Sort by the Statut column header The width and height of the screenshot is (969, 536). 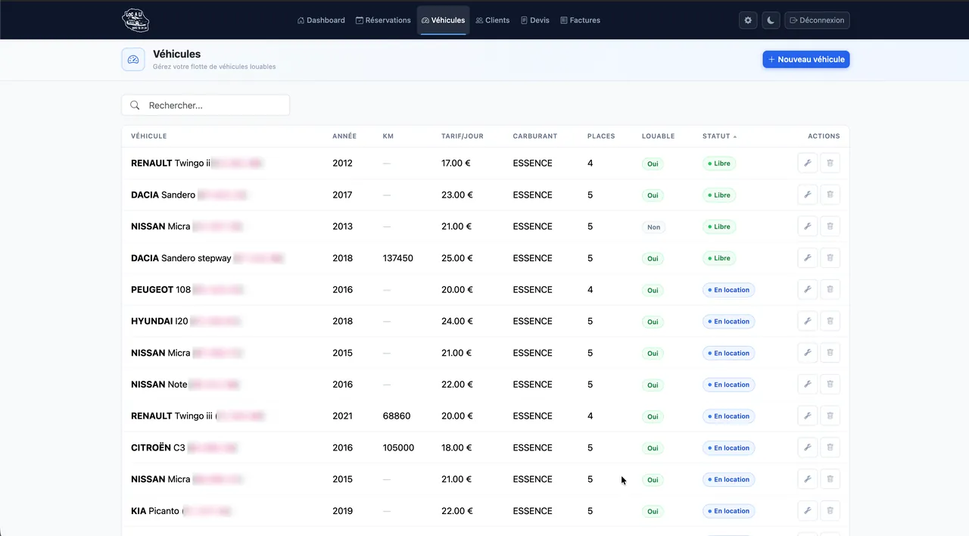click(x=719, y=136)
